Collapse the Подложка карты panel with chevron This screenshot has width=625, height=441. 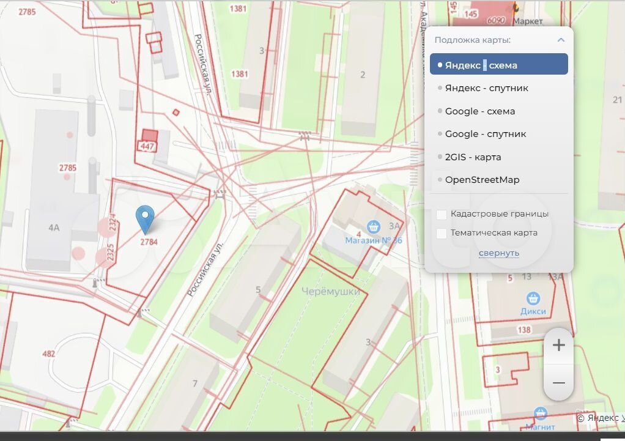click(x=561, y=40)
